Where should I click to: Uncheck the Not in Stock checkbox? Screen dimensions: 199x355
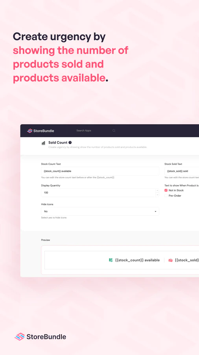tap(166, 191)
